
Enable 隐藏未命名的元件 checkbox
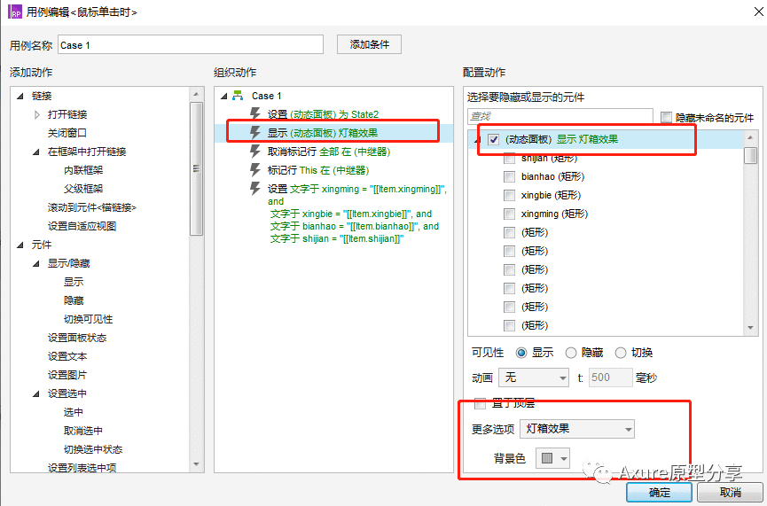click(666, 117)
